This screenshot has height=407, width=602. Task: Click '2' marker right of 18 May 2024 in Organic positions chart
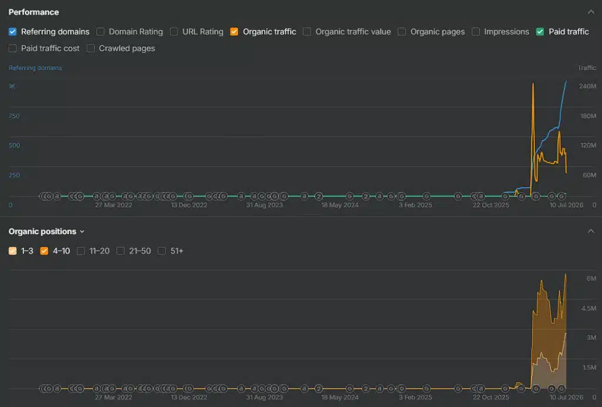[366, 389]
